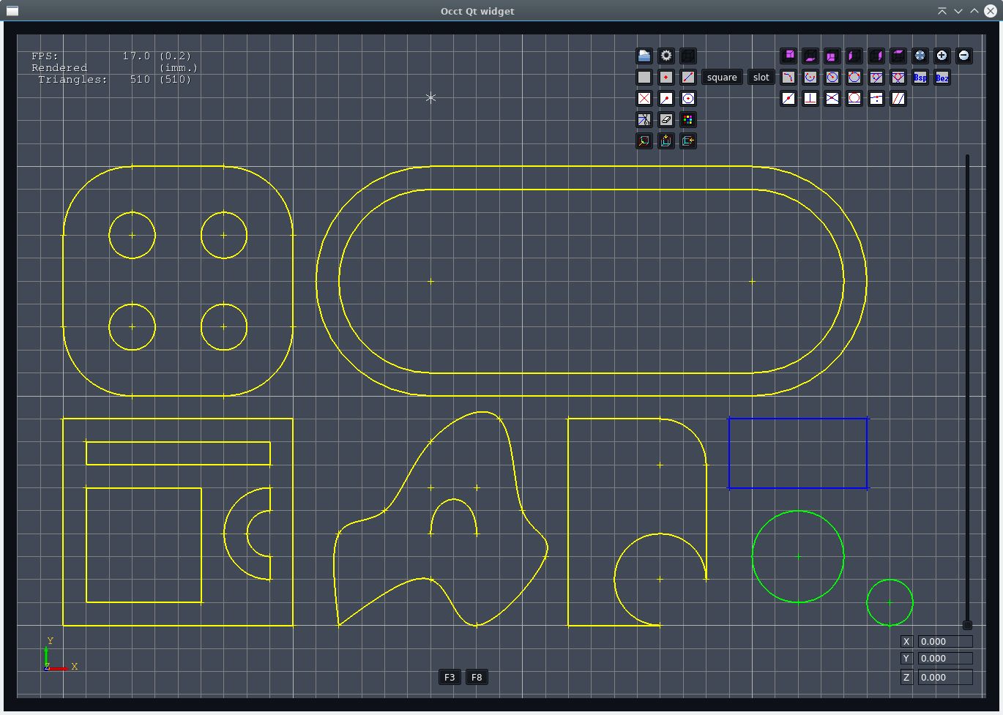The image size is (1003, 715).
Task: Switch to front face view
Action: (832, 56)
